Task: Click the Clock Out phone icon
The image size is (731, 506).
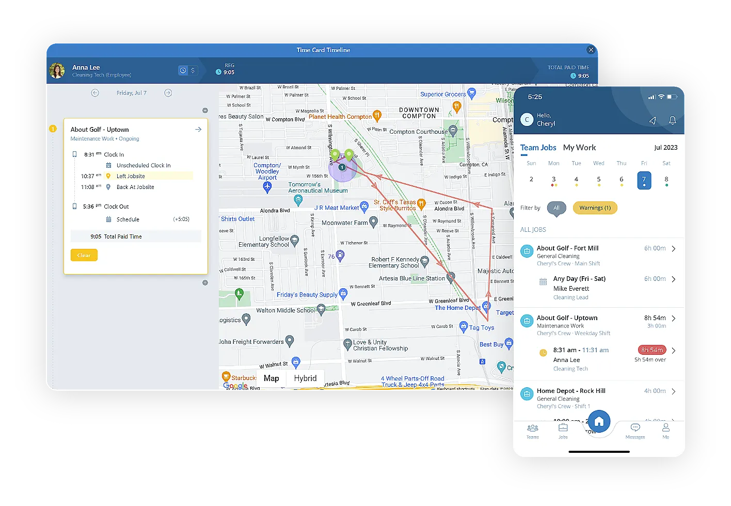Action: [75, 206]
